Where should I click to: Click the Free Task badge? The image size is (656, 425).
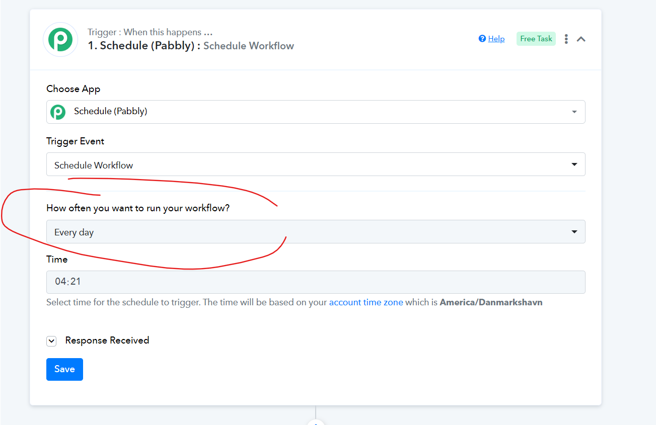click(536, 39)
